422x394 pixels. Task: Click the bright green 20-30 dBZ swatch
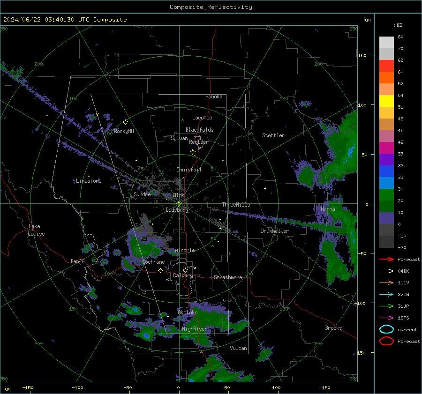click(386, 195)
